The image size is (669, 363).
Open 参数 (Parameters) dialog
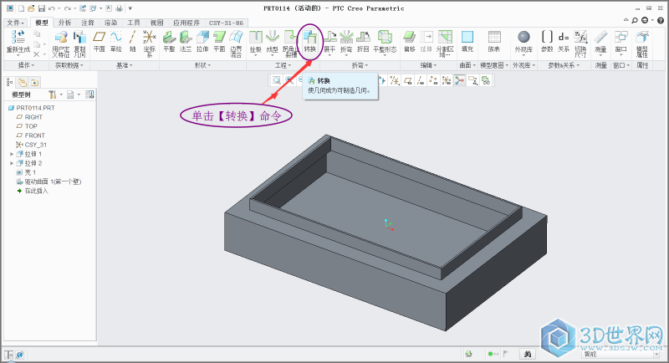[547, 41]
